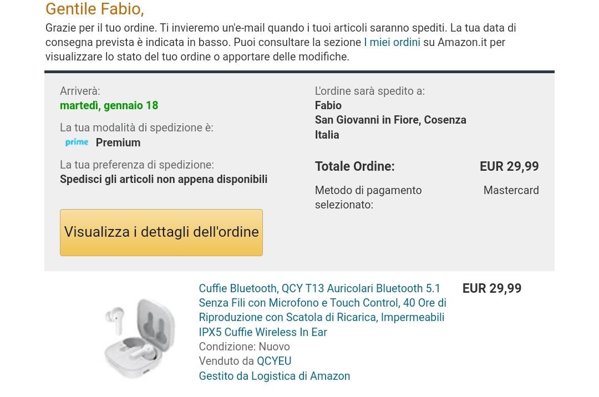Click the "Condizione: Nuovo" text
599x397 pixels.
tap(244, 347)
